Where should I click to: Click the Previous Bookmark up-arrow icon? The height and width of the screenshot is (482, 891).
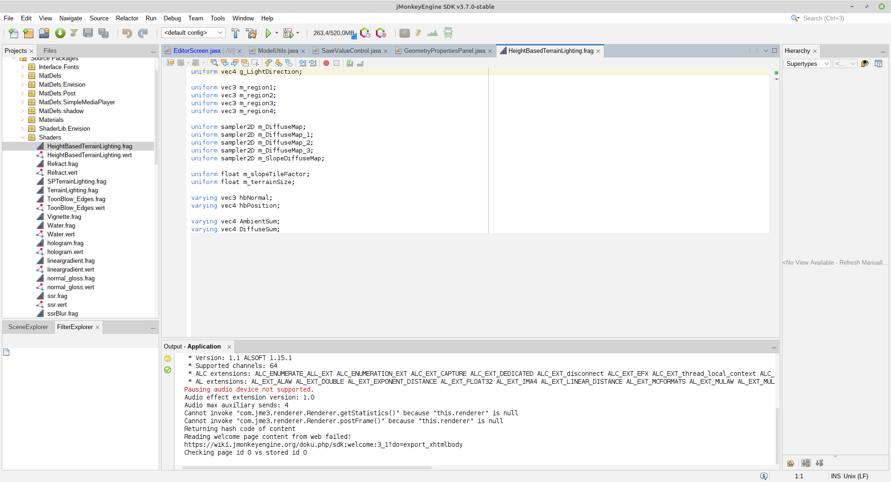tap(268, 63)
